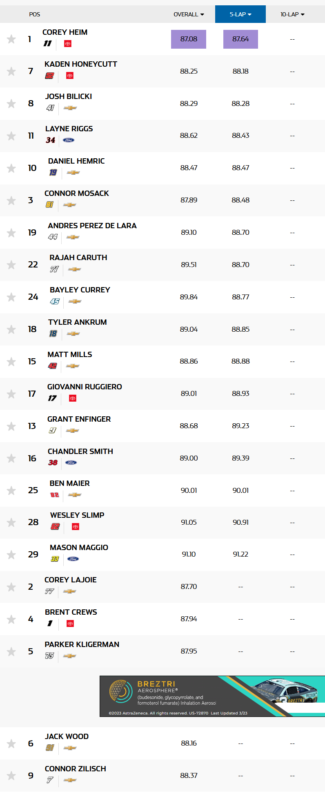Image resolution: width=325 pixels, height=793 pixels.
Task: Click the Toyota logo next to Corey Heim
Action: click(x=67, y=43)
